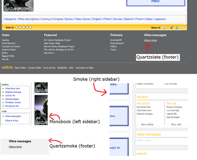Open the German category link
197x160 pixels.
[117, 19]
